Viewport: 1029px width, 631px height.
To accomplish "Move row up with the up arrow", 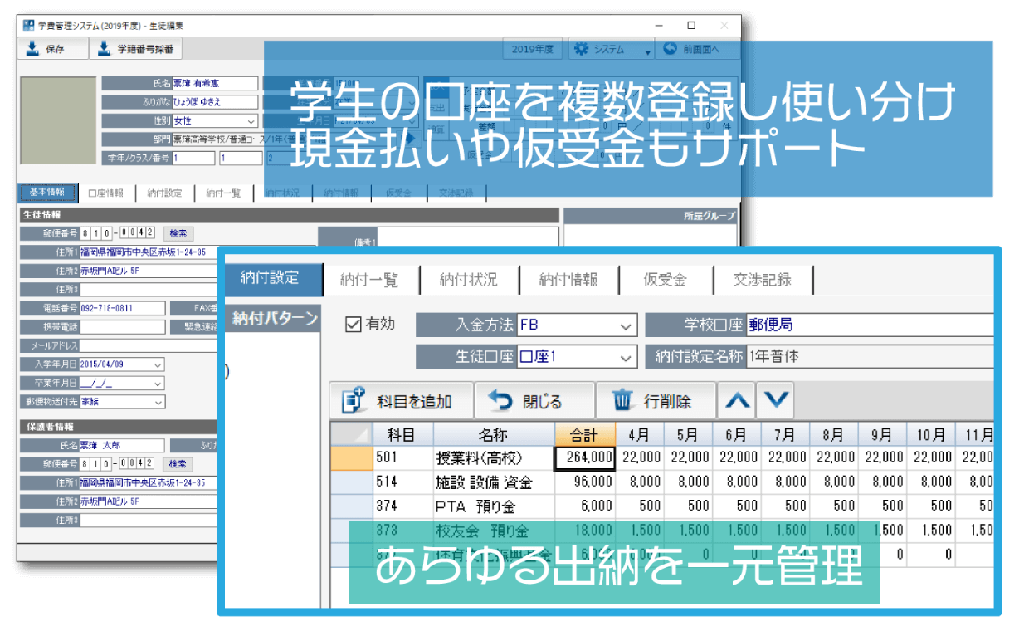I will tap(736, 400).
